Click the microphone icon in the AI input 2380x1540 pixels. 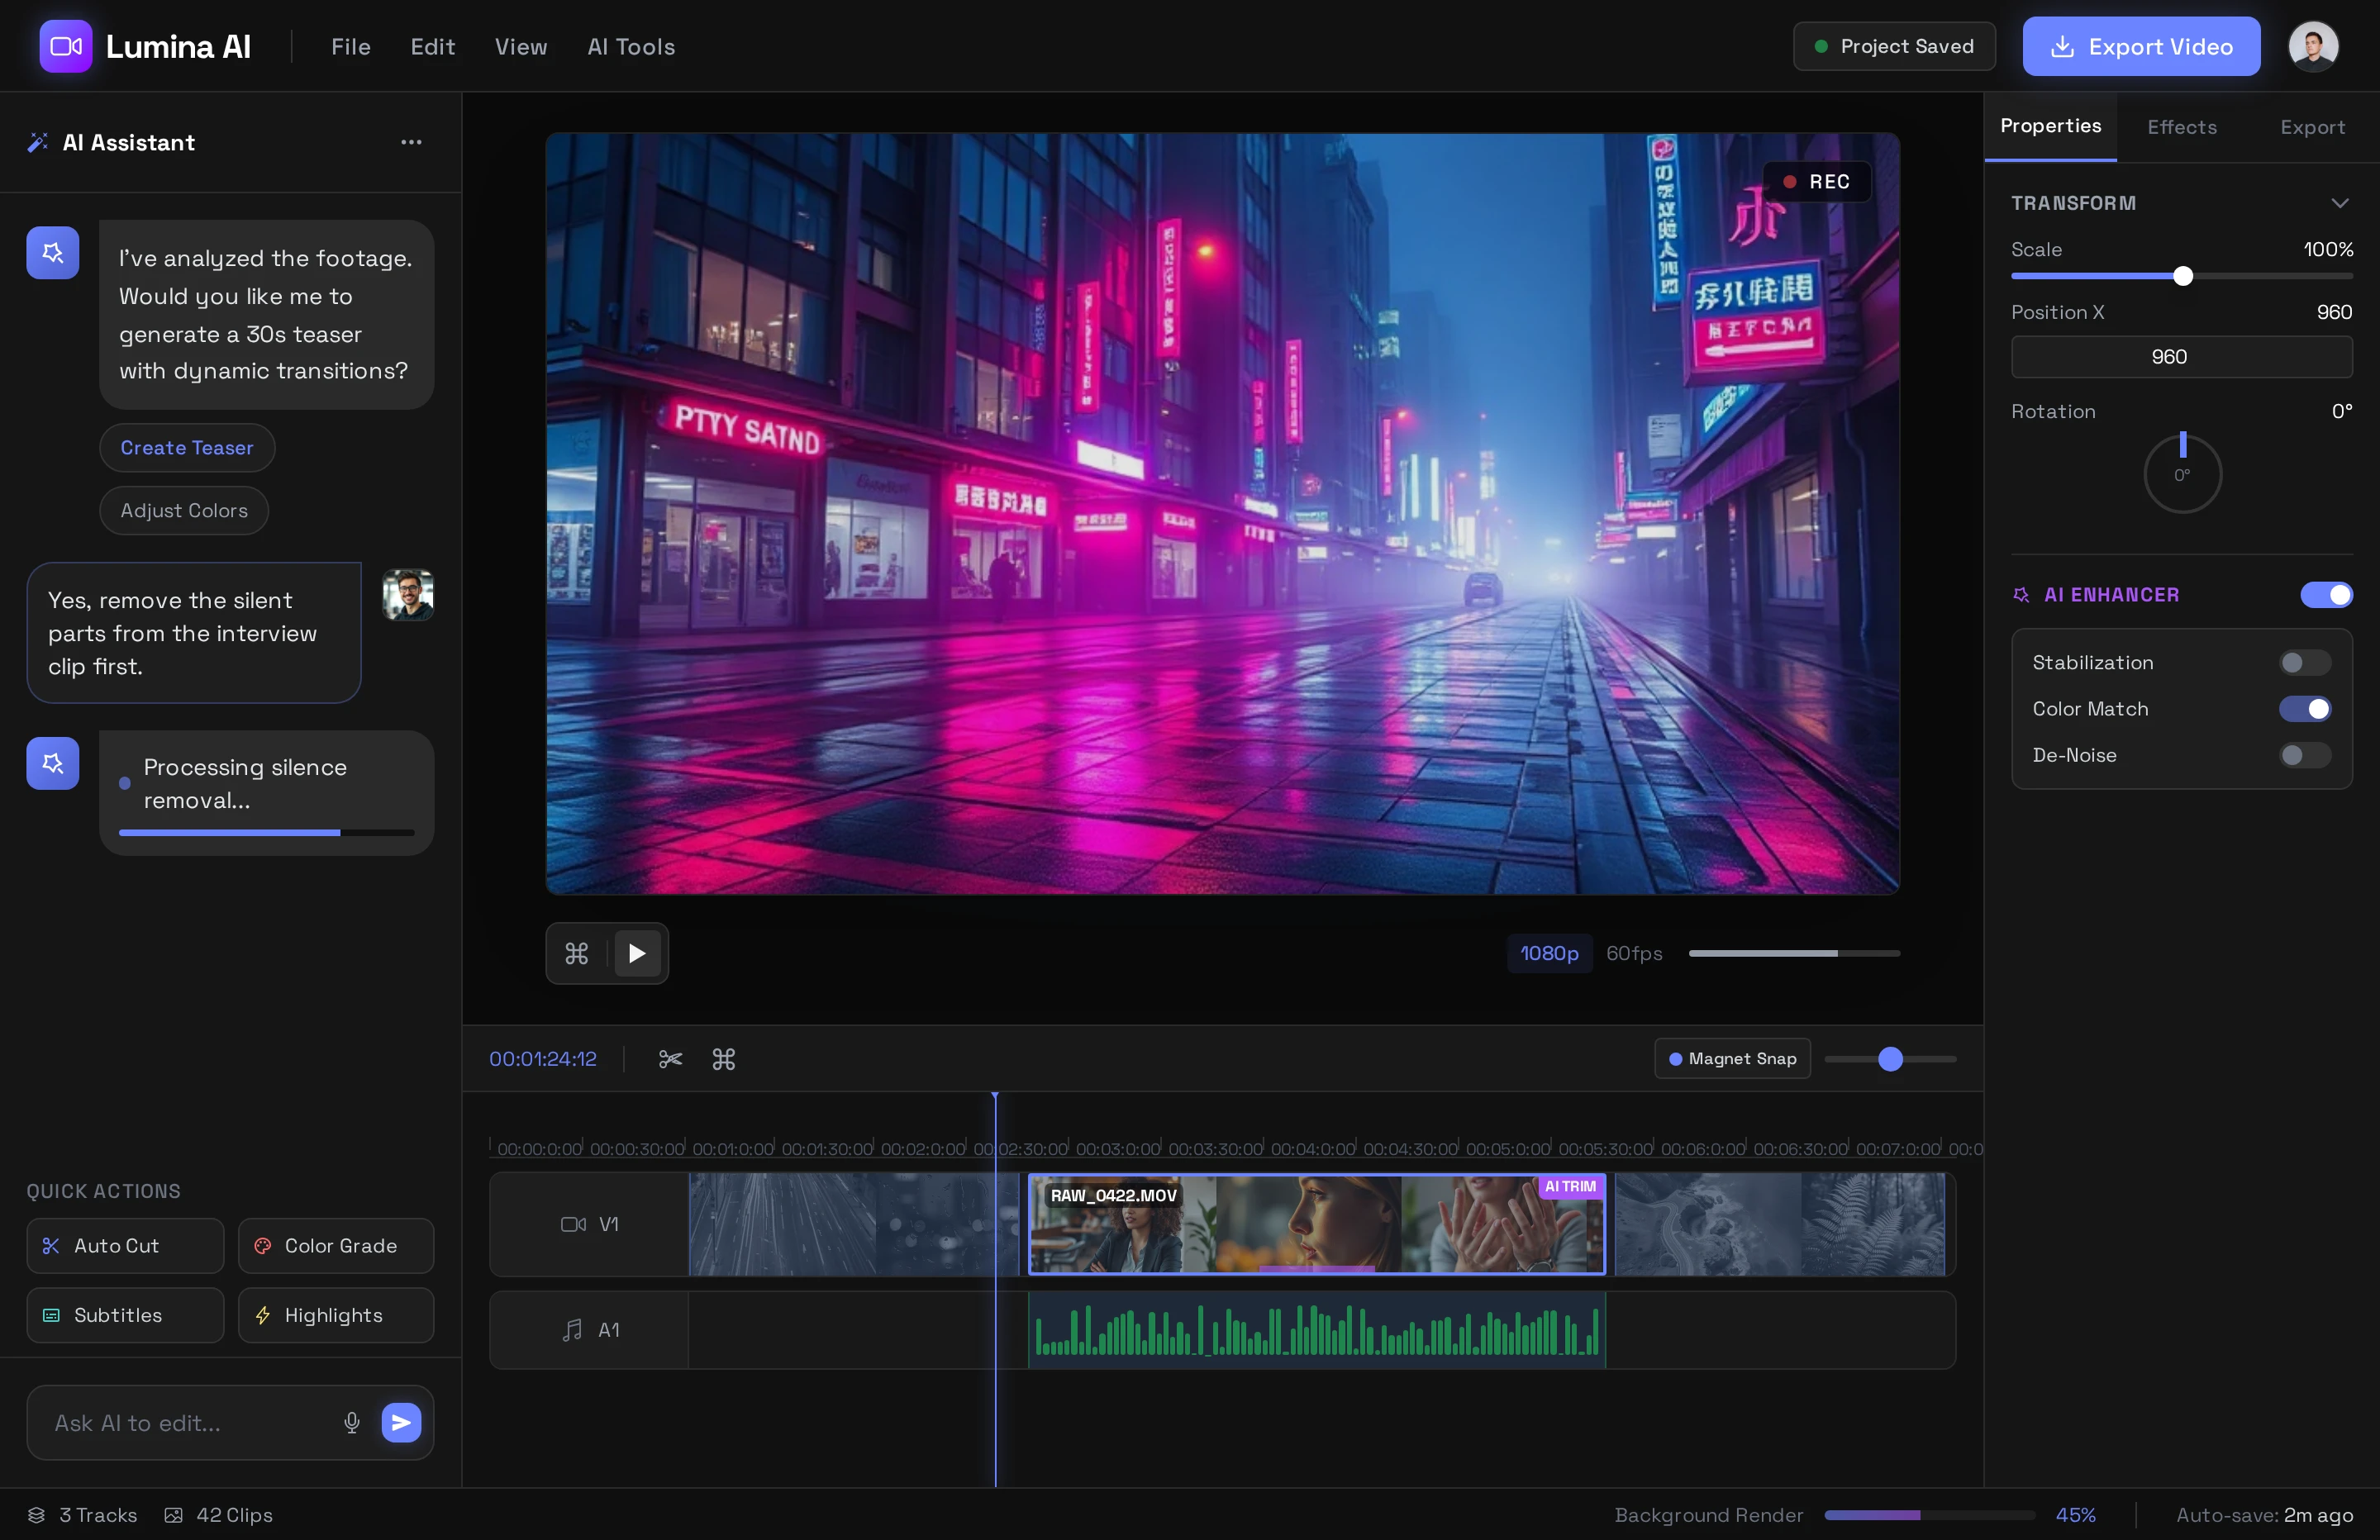(351, 1422)
